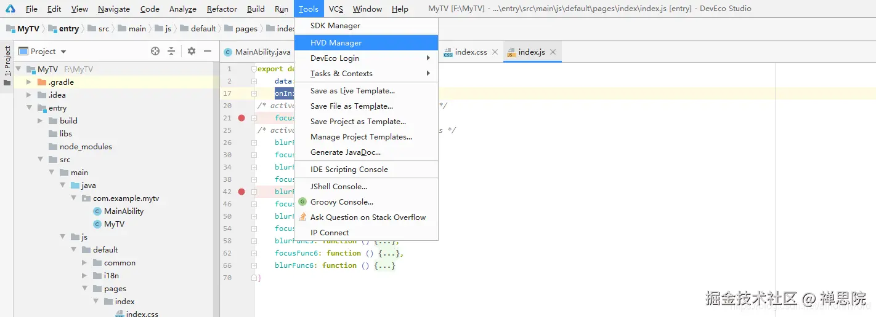
Task: Select libs folder in project tree
Action: (60, 134)
